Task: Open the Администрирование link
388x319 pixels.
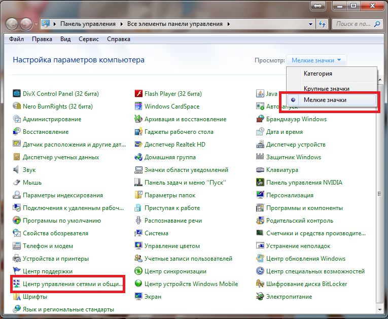Action: 52,119
